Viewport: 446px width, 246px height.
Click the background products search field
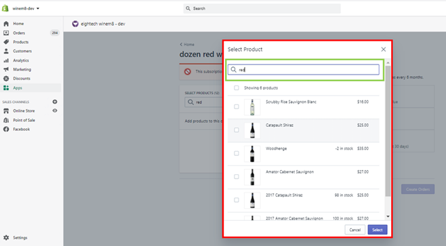pos(204,102)
